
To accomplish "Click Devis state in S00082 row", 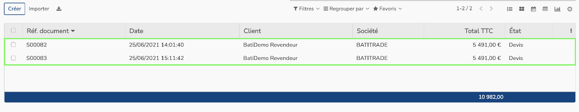I will point(516,45).
